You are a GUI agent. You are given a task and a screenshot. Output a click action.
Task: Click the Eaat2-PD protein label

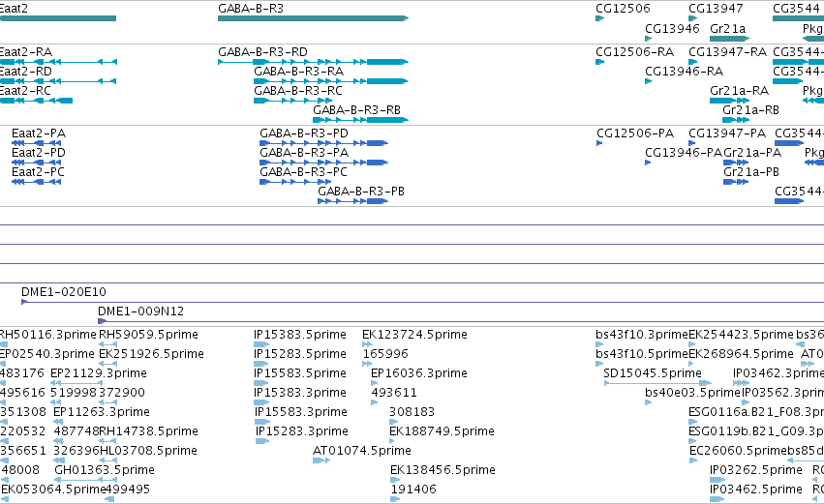(x=39, y=153)
